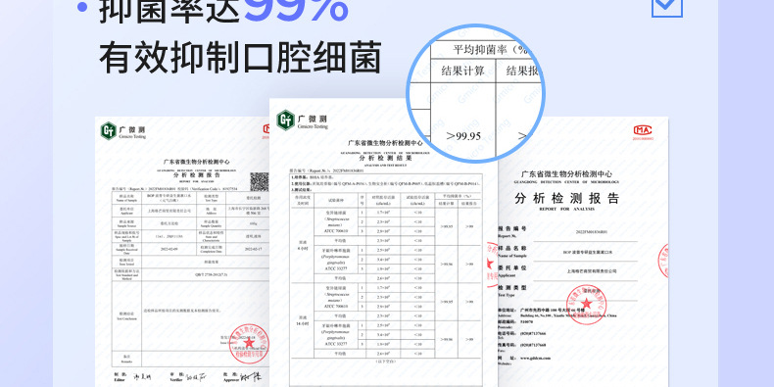The height and width of the screenshot is (387, 774).
Task: Click the Gmicro Testing logo on left report
Action: 123,131
